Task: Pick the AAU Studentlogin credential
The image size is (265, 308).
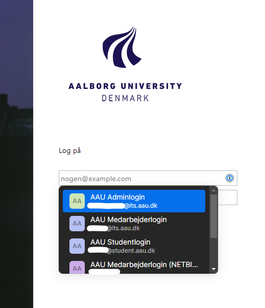Action: pyautogui.click(x=134, y=246)
